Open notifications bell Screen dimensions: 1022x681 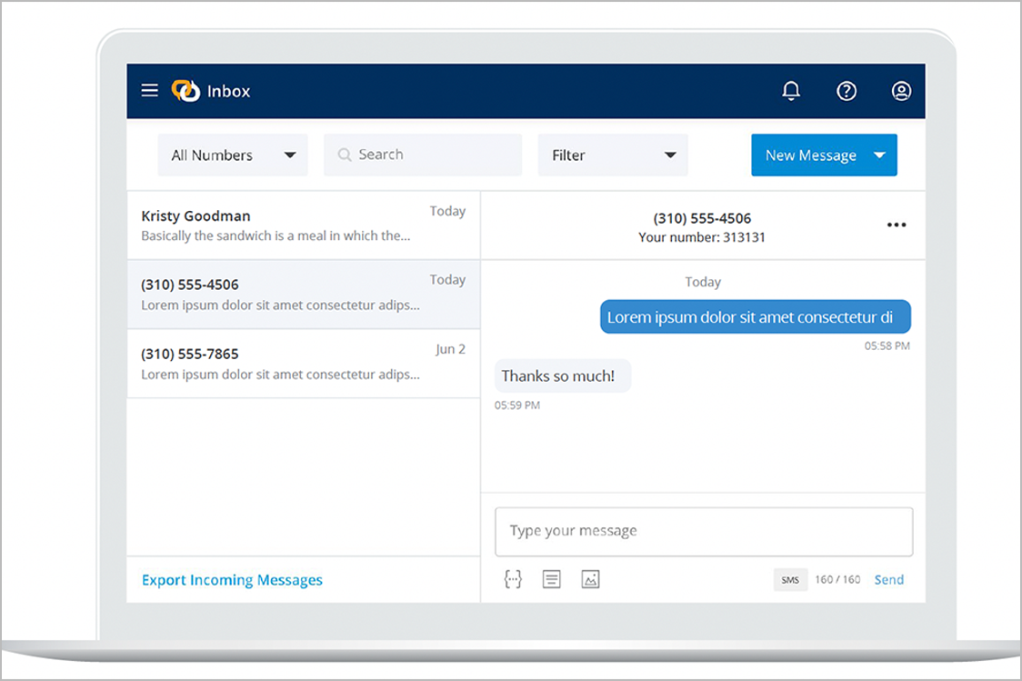pos(791,91)
